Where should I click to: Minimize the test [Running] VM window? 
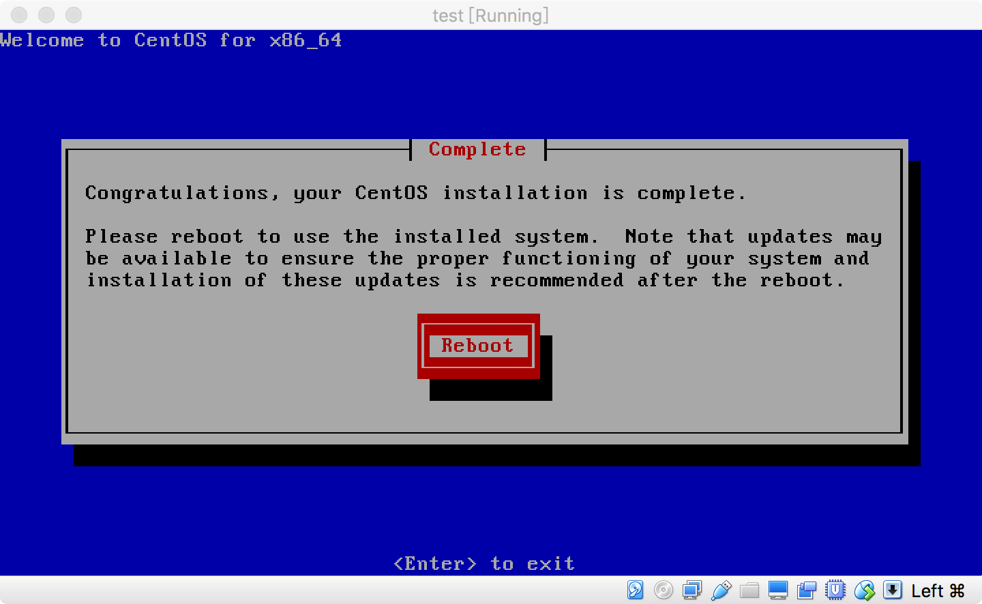46,15
